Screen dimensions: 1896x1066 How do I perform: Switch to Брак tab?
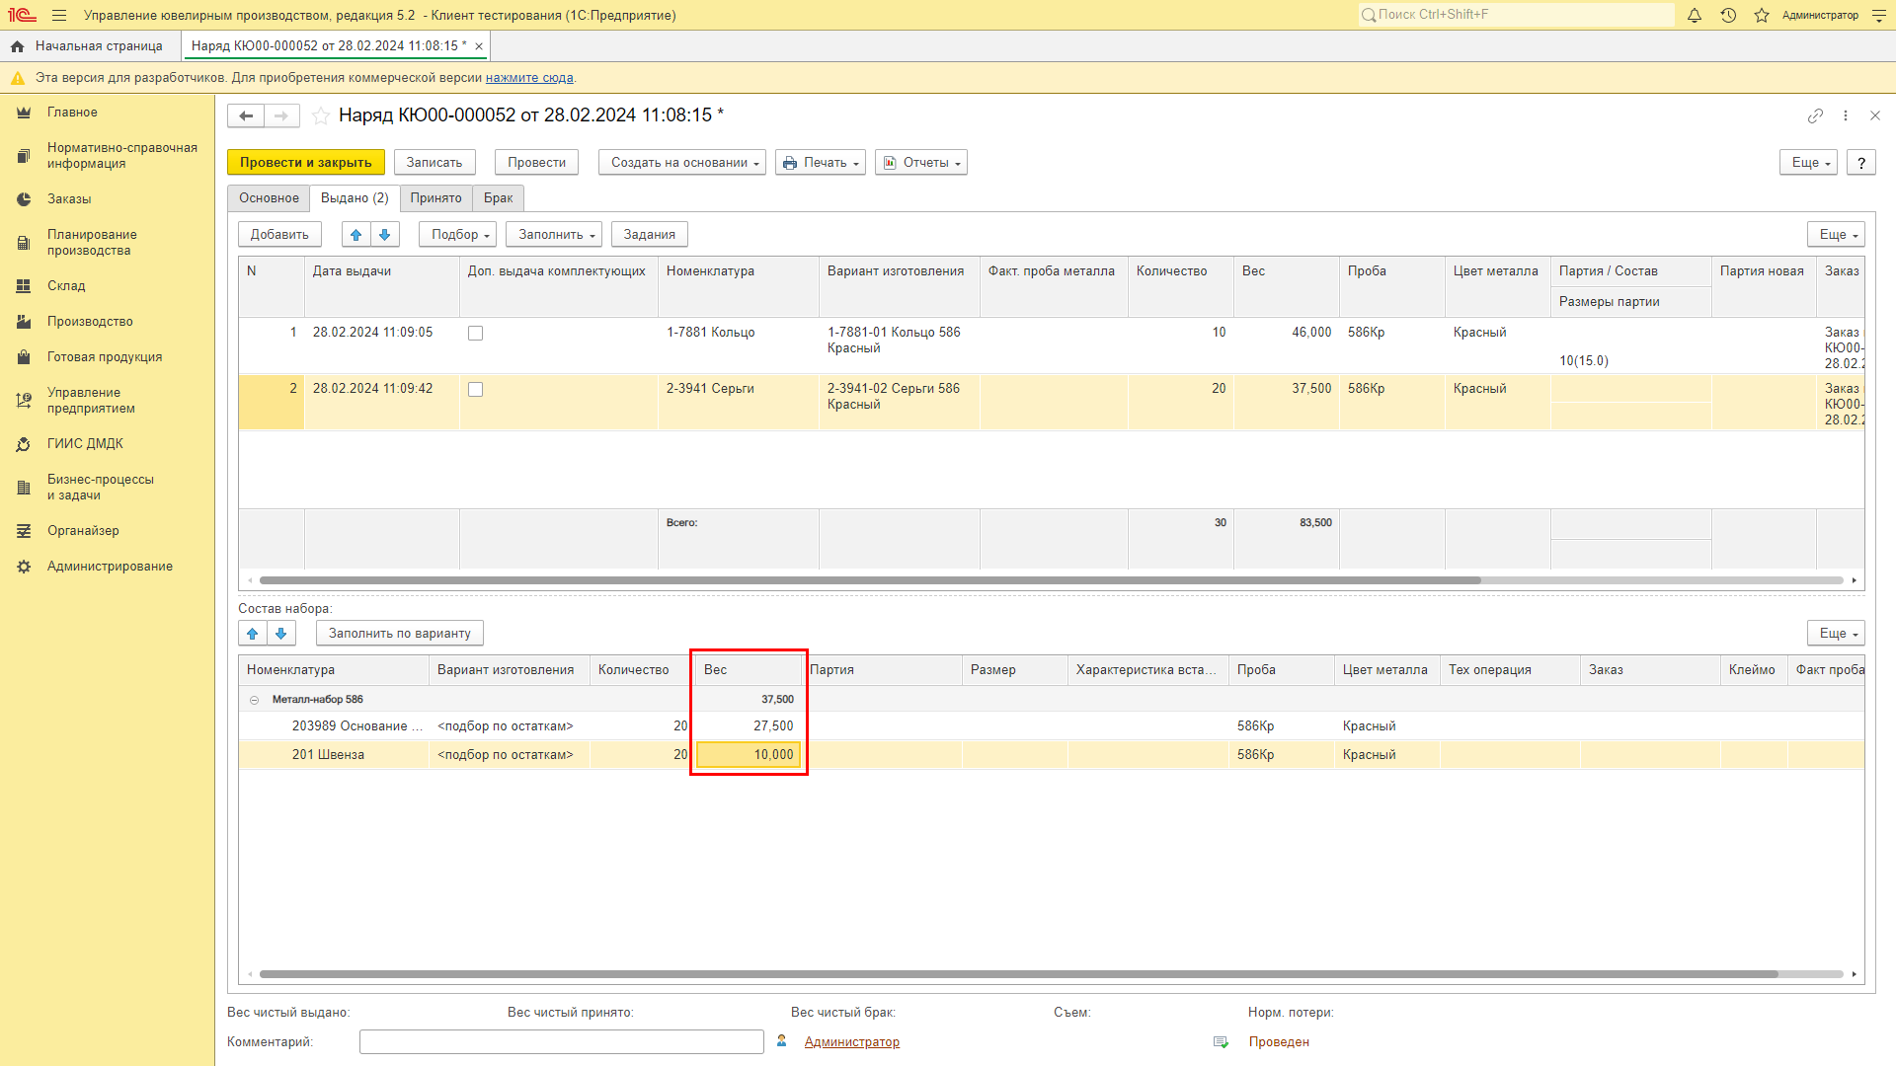(x=498, y=198)
